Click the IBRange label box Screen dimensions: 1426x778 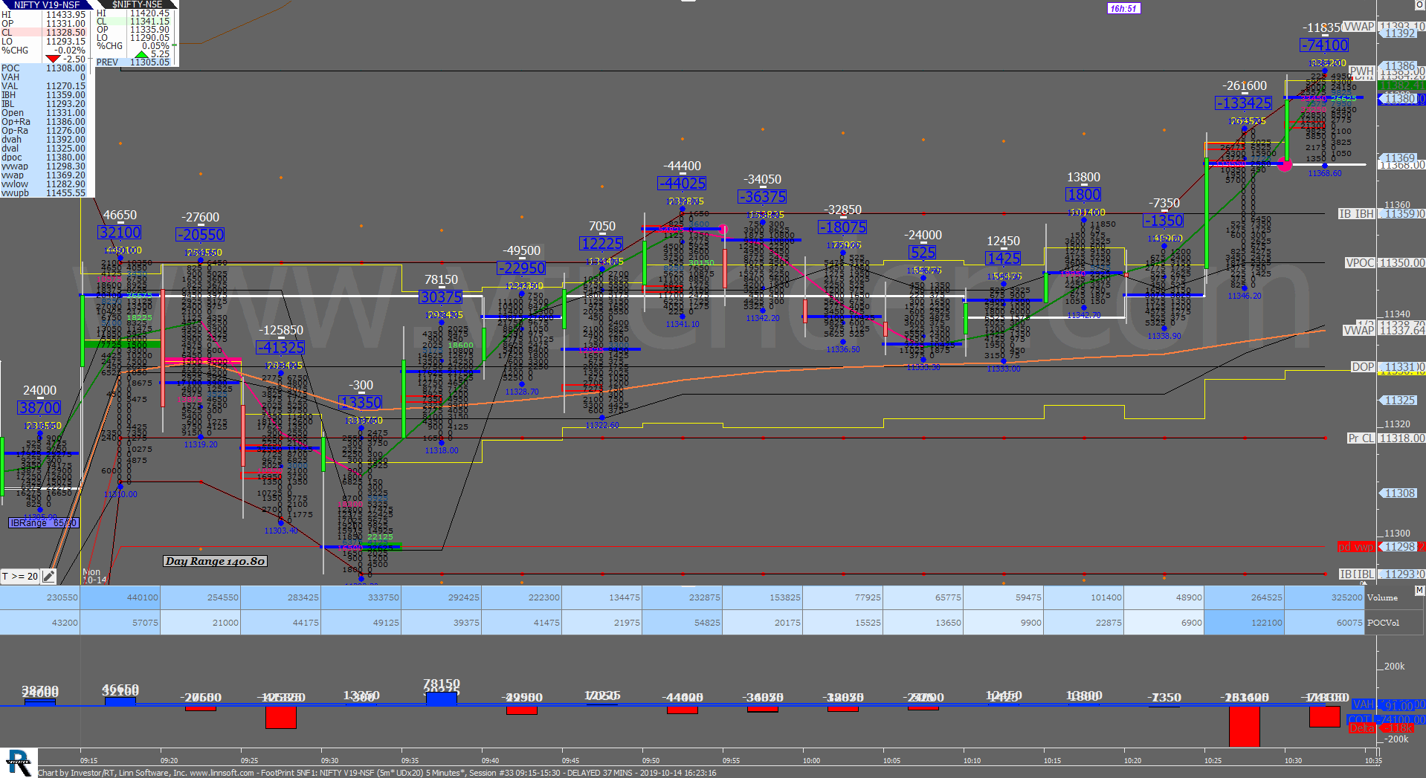point(43,523)
